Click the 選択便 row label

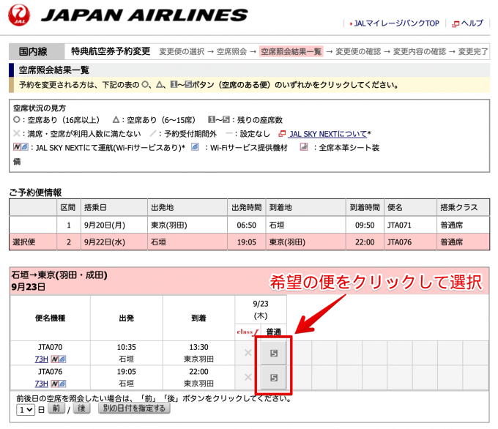click(24, 242)
